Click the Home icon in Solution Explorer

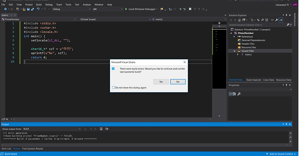[x=239, y=20]
